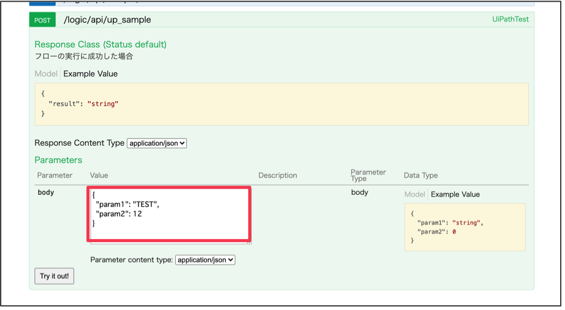
Task: Switch to Data Type Model tab
Action: click(415, 194)
